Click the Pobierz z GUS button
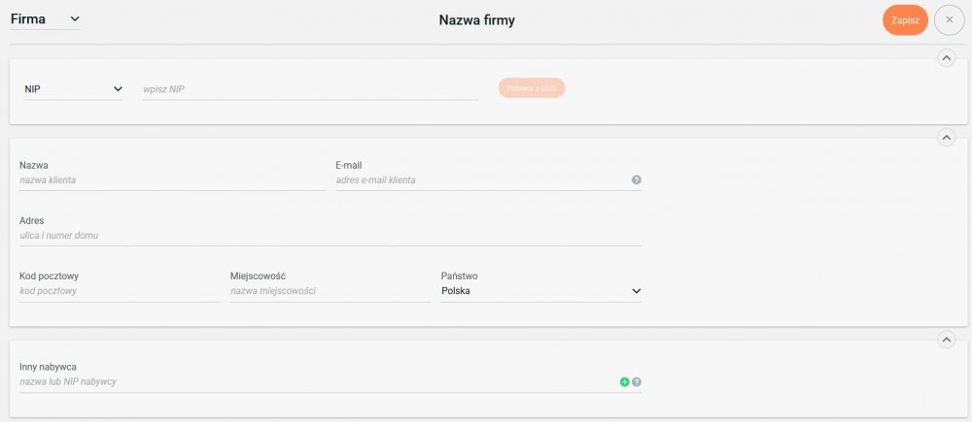Viewport: 972px width, 422px height. coord(532,88)
